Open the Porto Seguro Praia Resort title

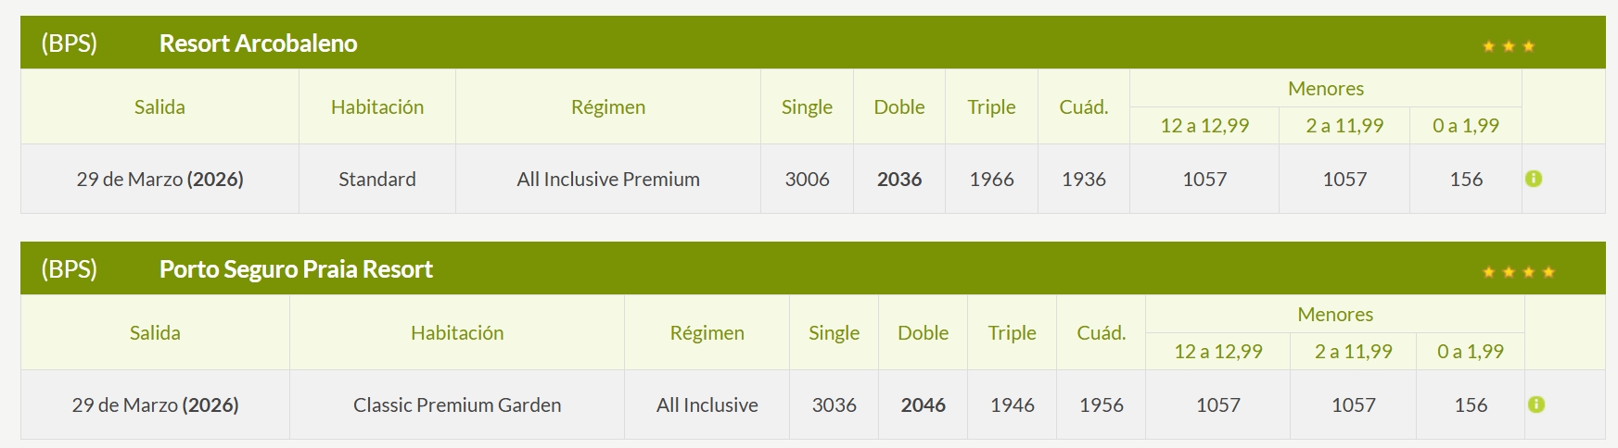(x=296, y=269)
